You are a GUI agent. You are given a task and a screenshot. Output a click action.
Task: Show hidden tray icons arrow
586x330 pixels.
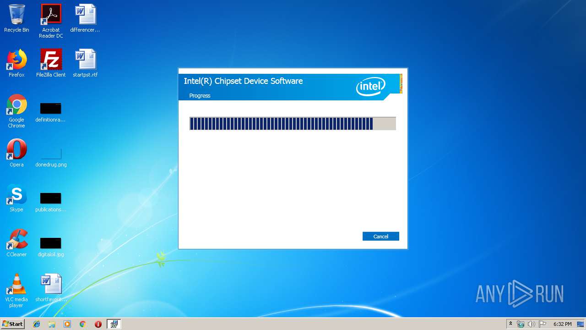pyautogui.click(x=510, y=324)
